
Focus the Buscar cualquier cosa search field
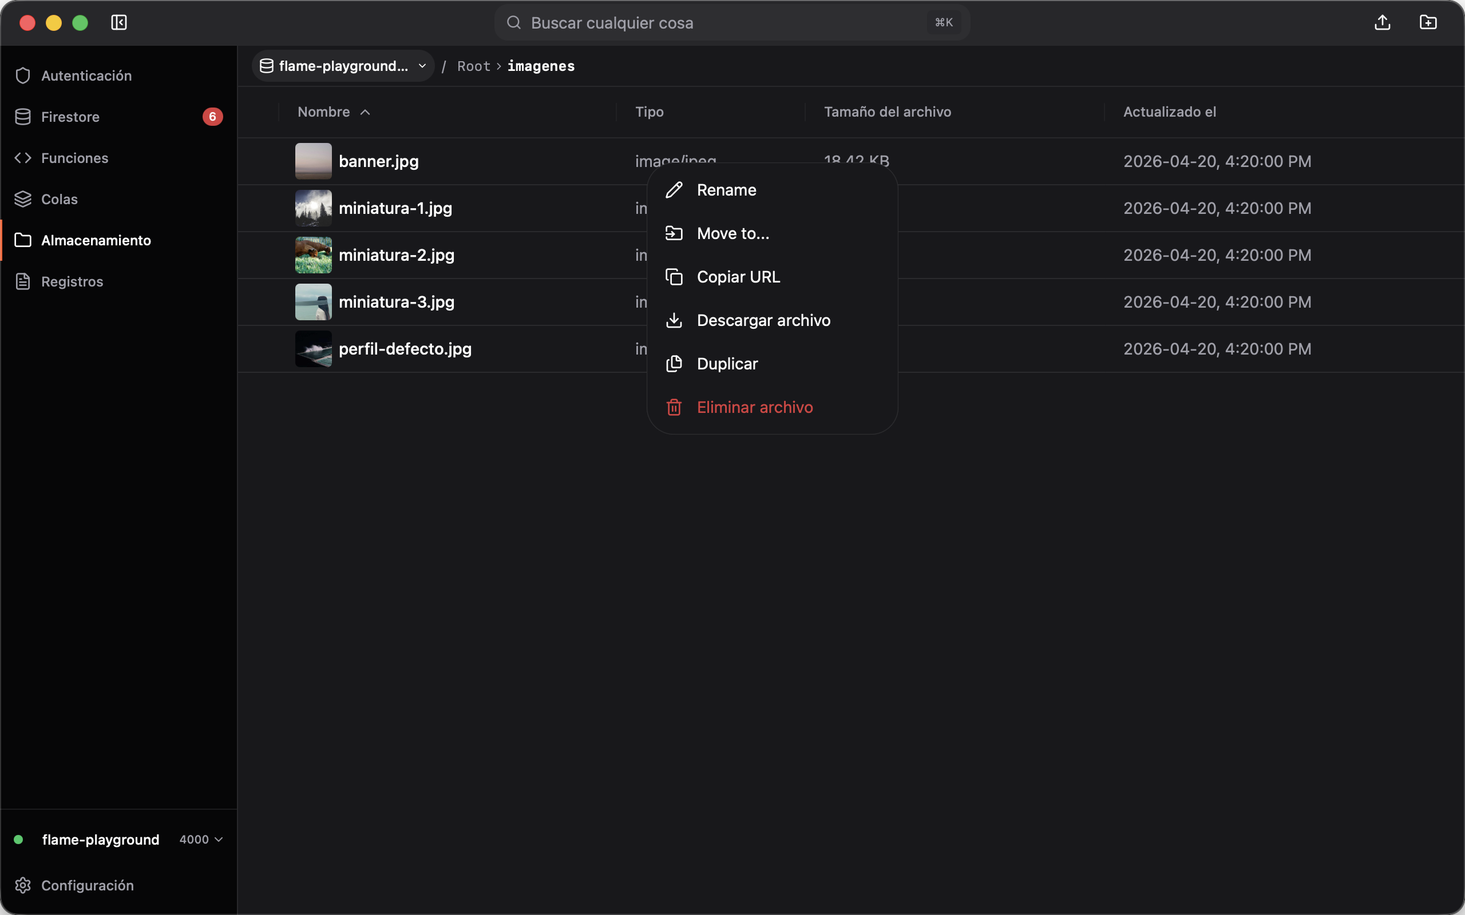732,22
